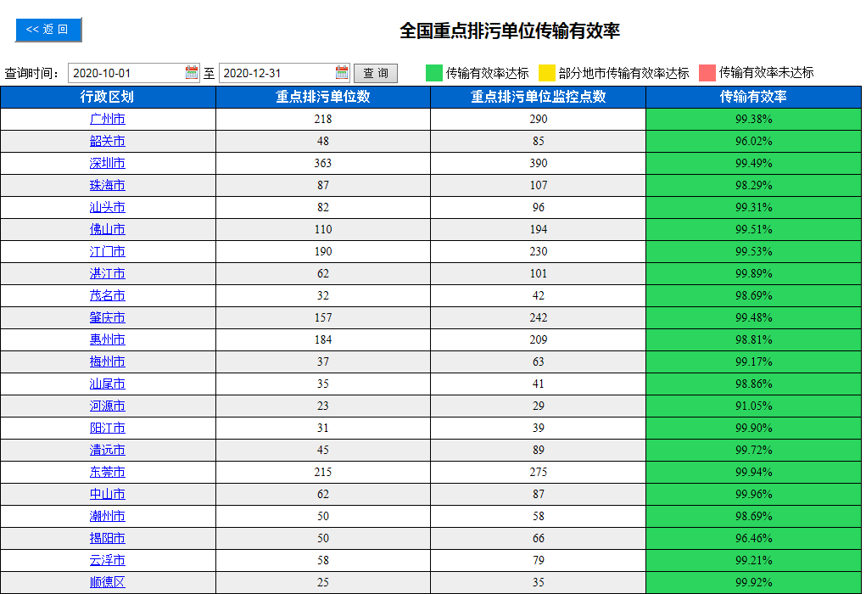This screenshot has width=866, height=594.
Task: Select 肇庆市 monitoring points cell 242
Action: pyautogui.click(x=539, y=317)
